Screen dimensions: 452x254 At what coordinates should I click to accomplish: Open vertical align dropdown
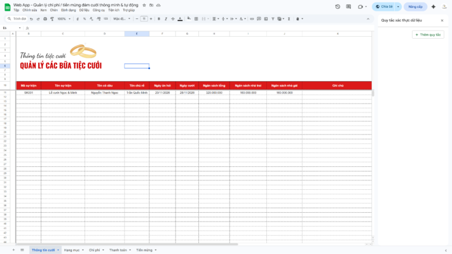point(224,18)
